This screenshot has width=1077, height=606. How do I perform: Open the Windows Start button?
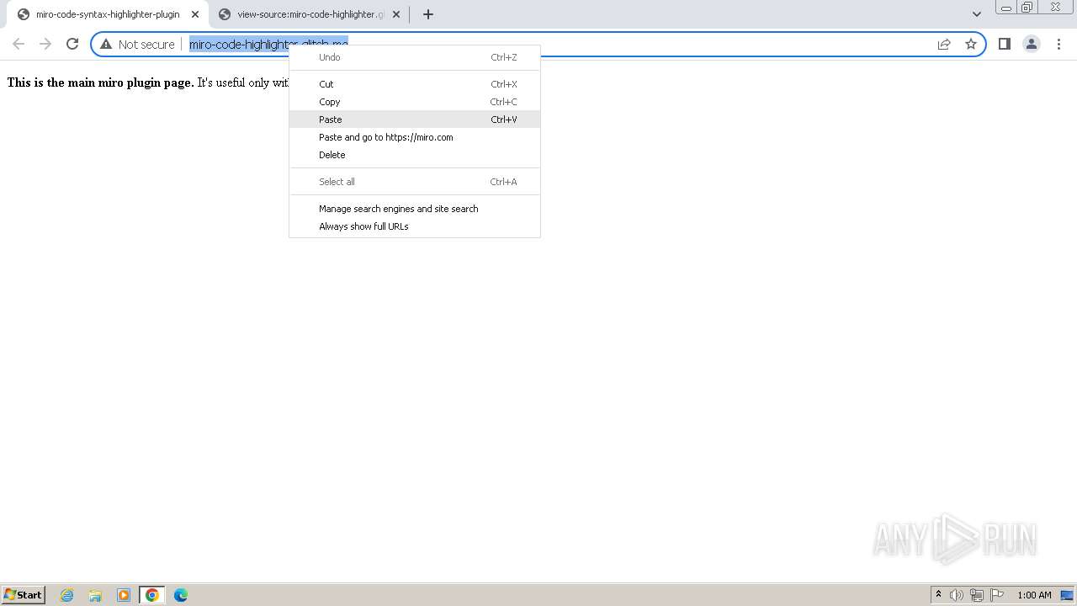click(x=24, y=595)
